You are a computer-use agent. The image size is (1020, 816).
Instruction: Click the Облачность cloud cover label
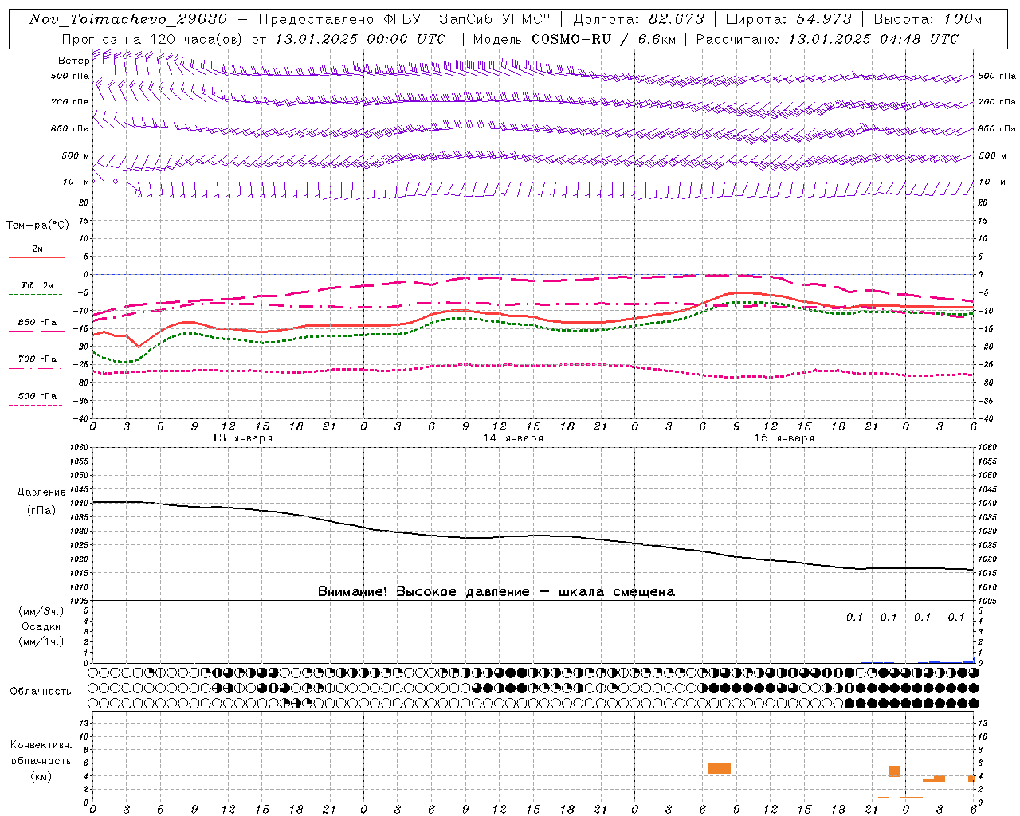(x=41, y=692)
